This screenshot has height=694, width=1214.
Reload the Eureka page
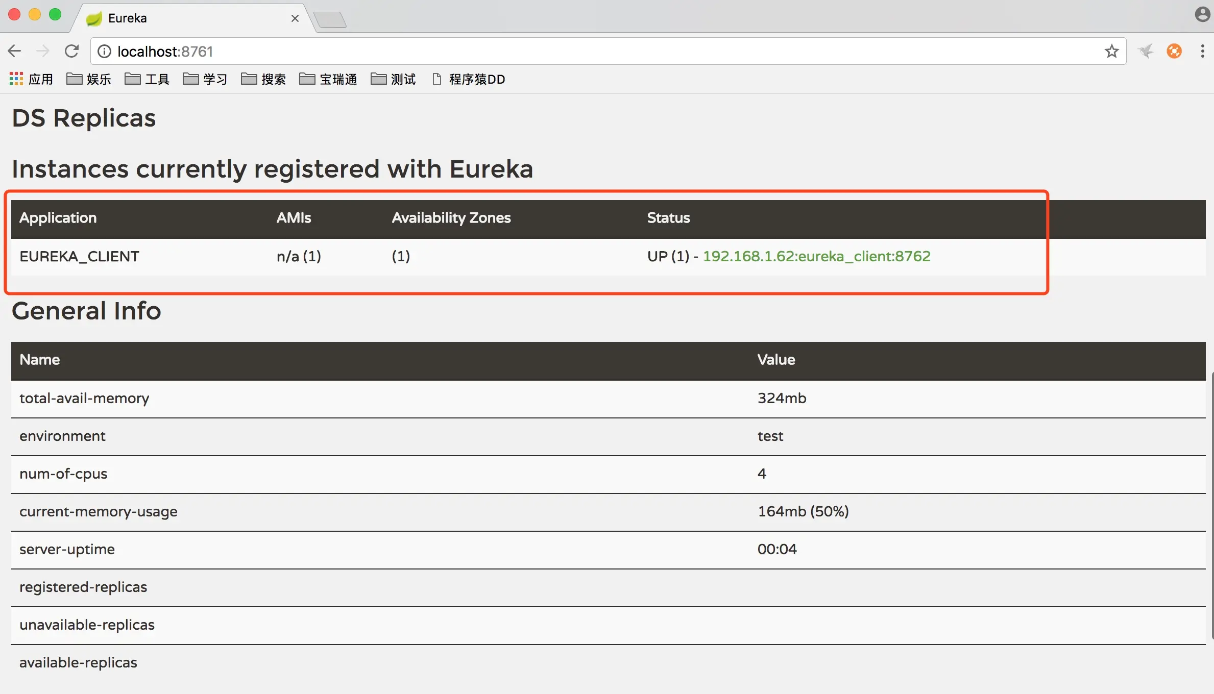click(x=71, y=51)
